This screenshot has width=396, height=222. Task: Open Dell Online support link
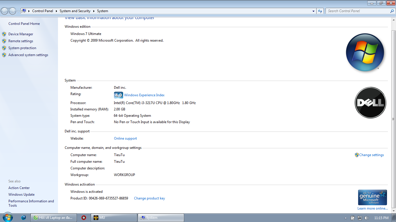(x=125, y=138)
